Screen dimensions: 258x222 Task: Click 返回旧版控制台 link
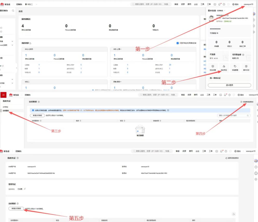pos(232,158)
